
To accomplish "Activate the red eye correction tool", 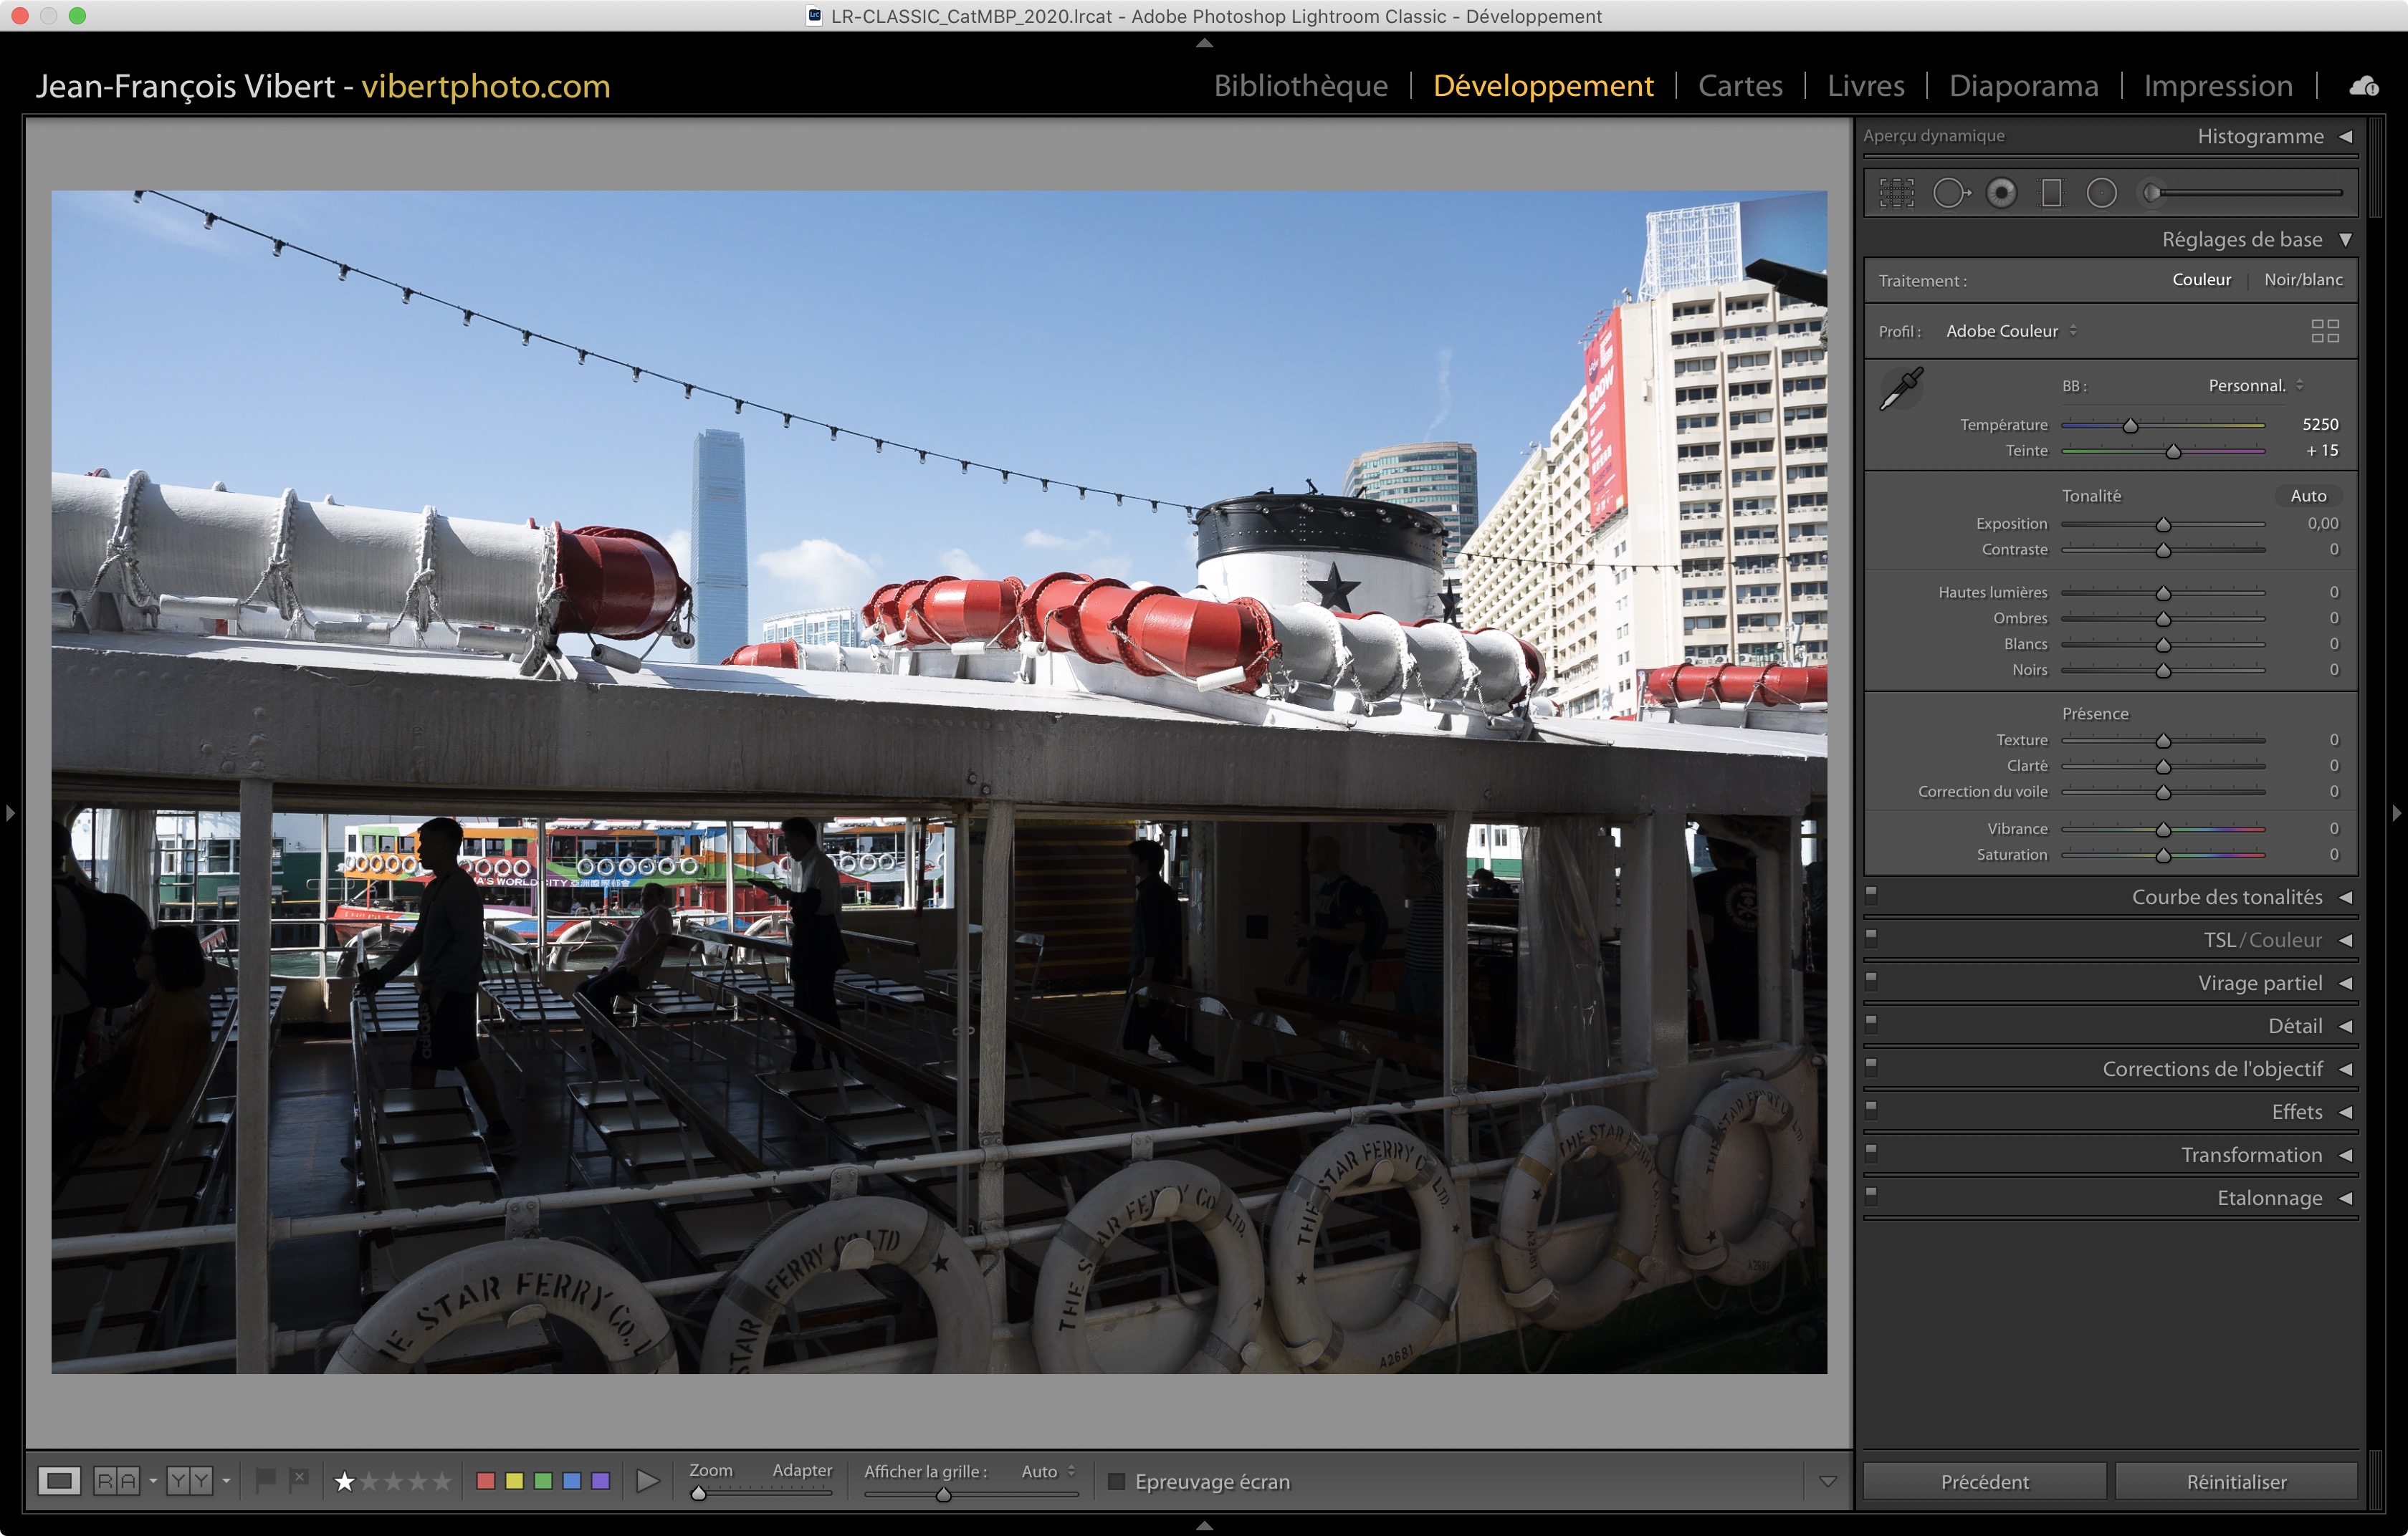I will tap(2001, 193).
